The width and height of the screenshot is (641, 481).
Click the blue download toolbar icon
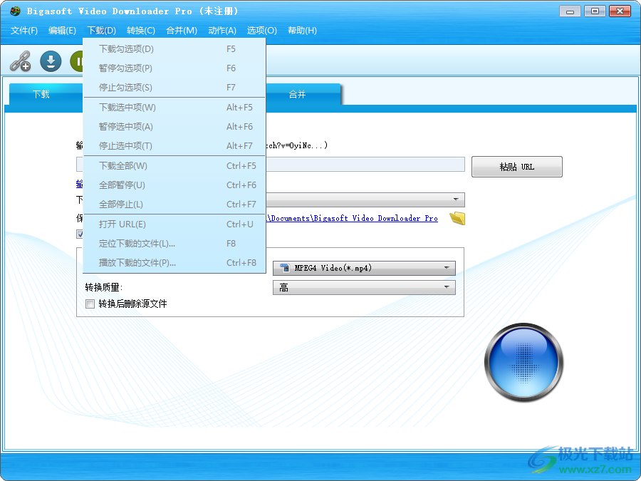pos(51,61)
